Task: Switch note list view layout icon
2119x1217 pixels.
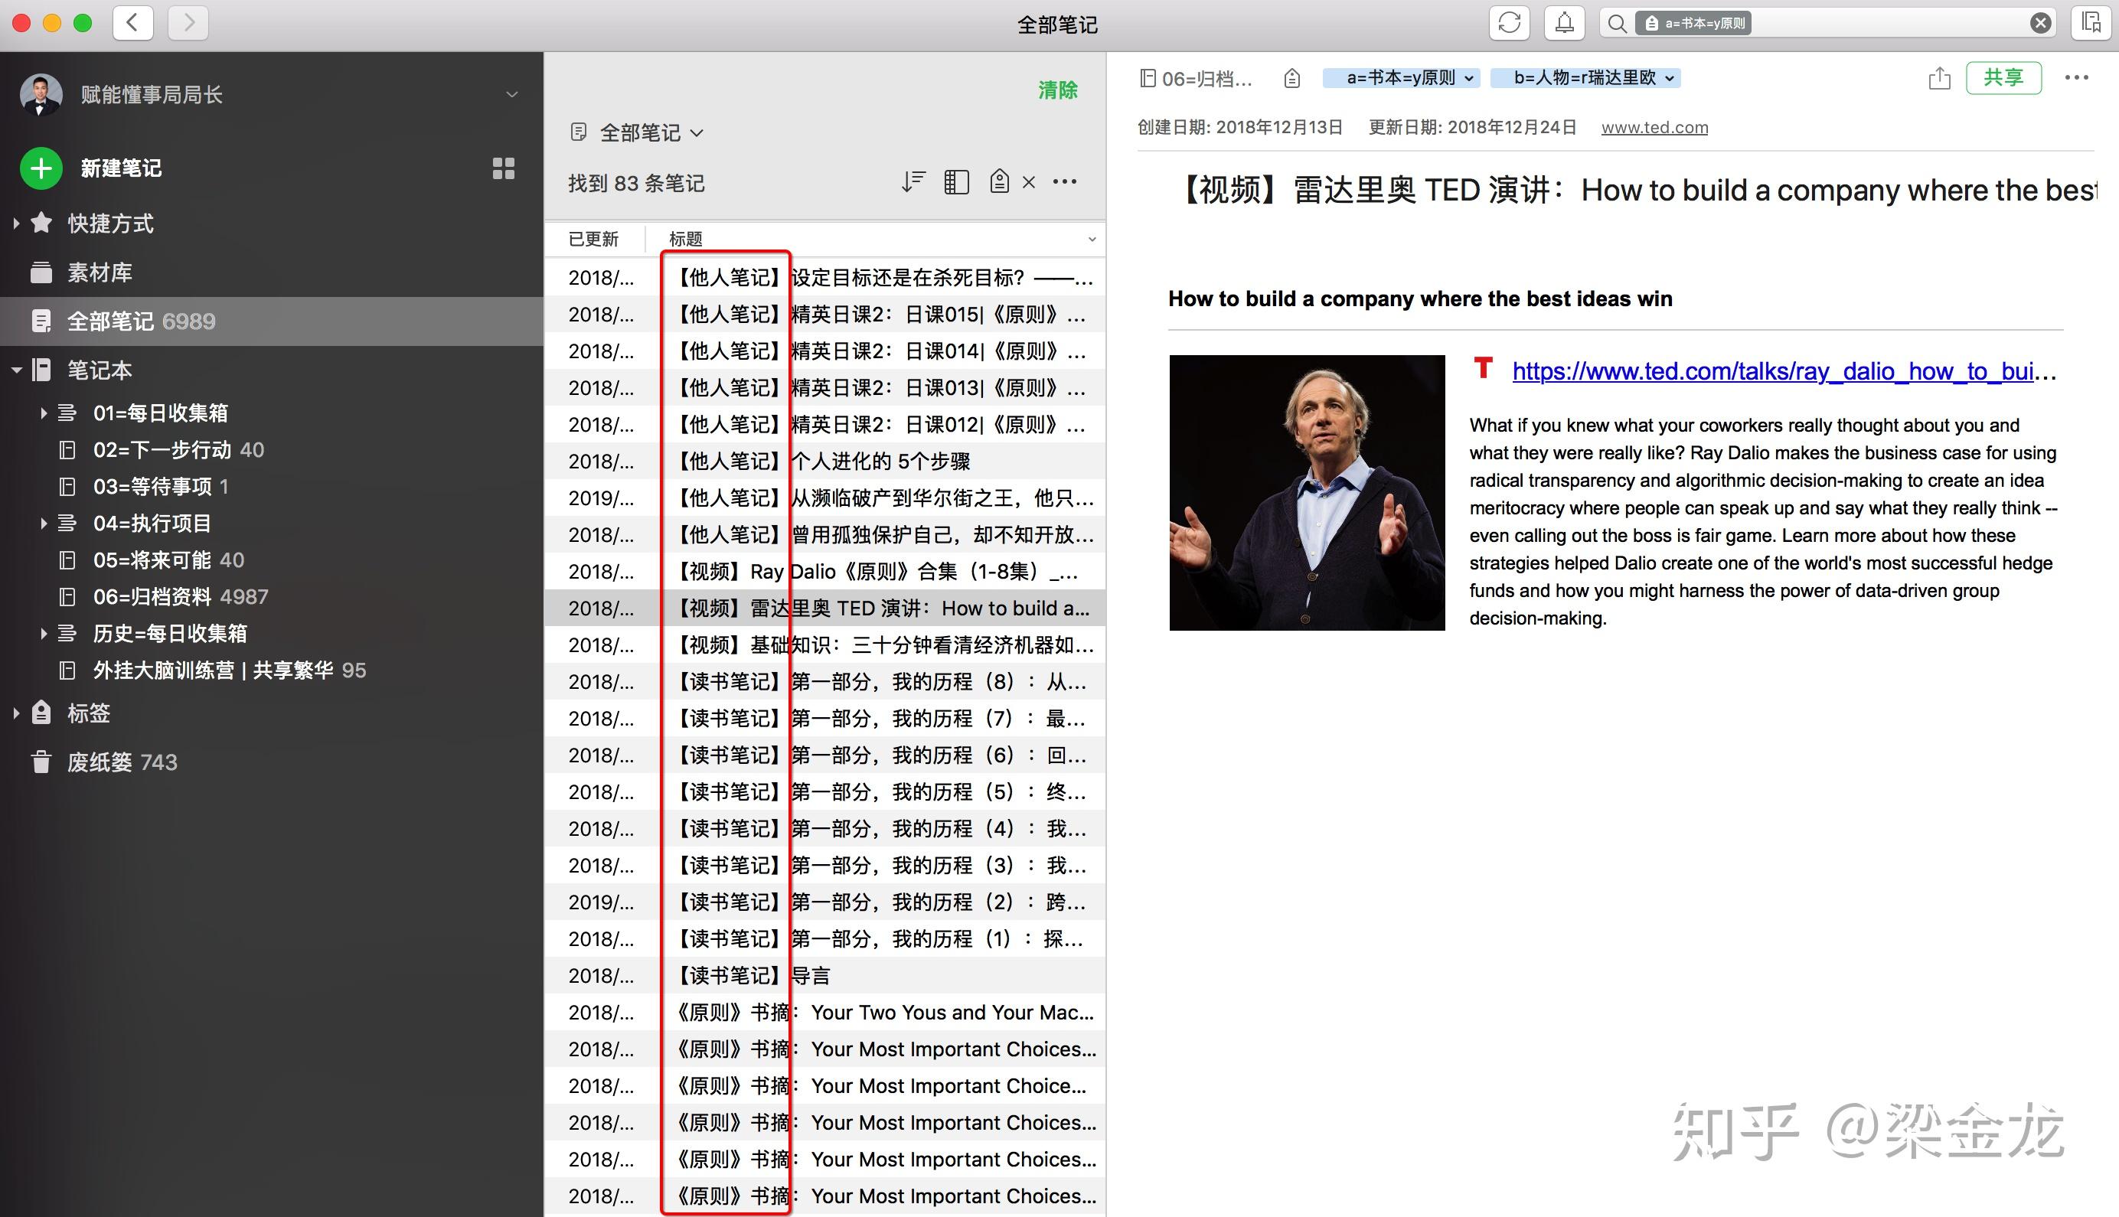Action: [956, 181]
